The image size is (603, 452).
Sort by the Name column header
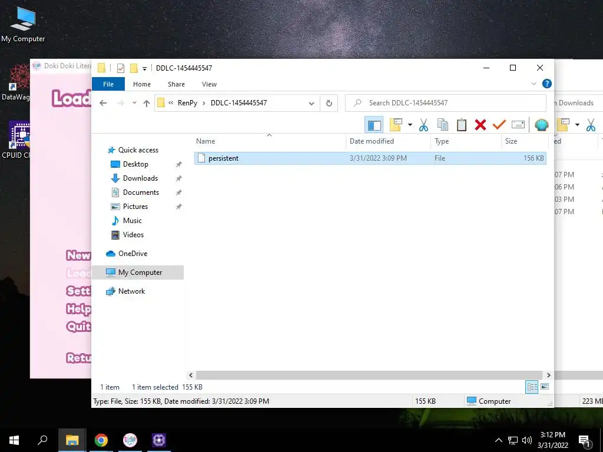(269, 141)
